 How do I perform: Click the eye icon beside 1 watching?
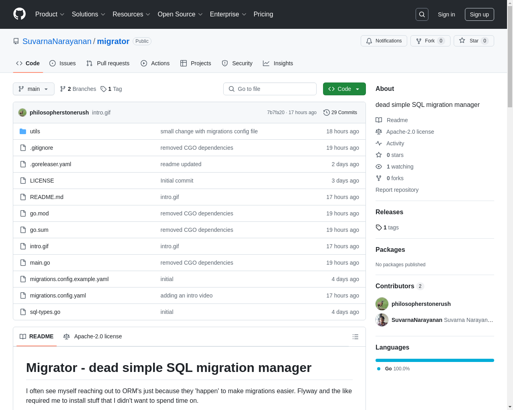(x=379, y=167)
